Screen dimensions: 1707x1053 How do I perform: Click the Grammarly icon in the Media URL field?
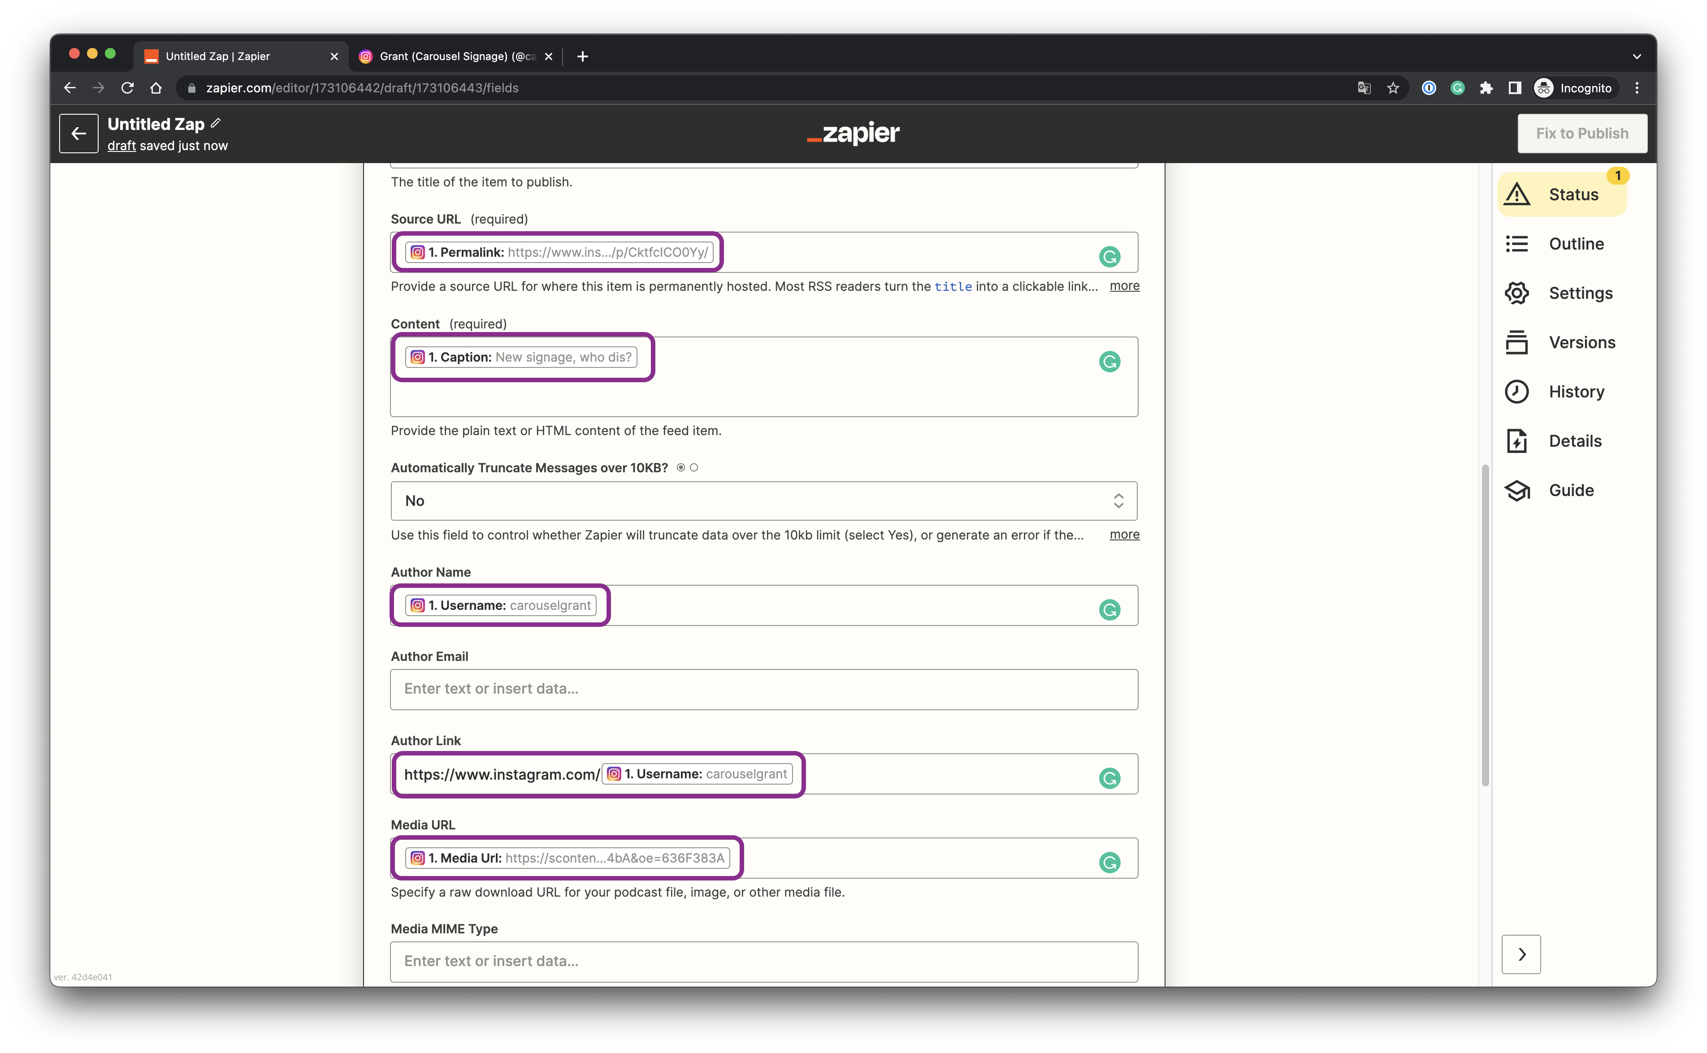point(1109,862)
